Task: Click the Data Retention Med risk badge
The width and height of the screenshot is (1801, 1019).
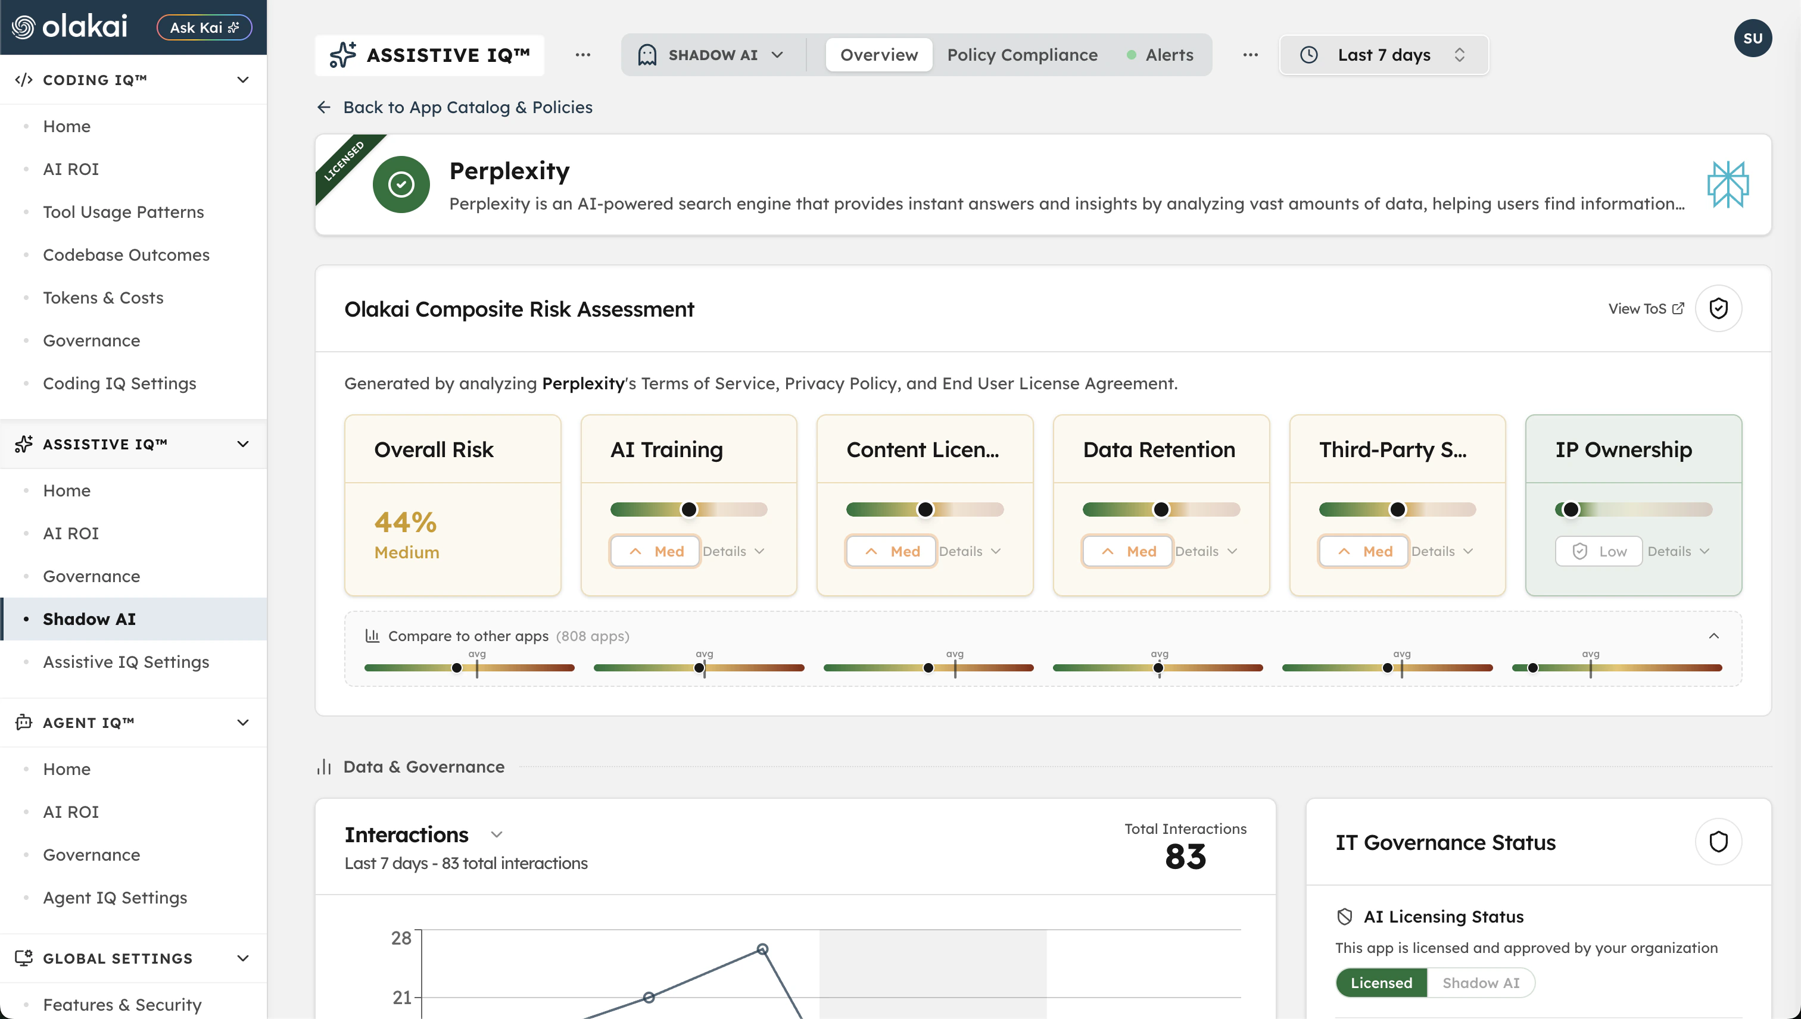Action: pyautogui.click(x=1127, y=551)
